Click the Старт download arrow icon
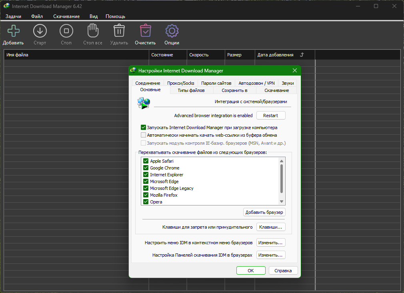The image size is (404, 293). pos(40,31)
